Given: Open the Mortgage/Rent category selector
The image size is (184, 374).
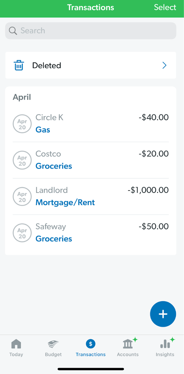Looking at the screenshot, I should 65,202.
